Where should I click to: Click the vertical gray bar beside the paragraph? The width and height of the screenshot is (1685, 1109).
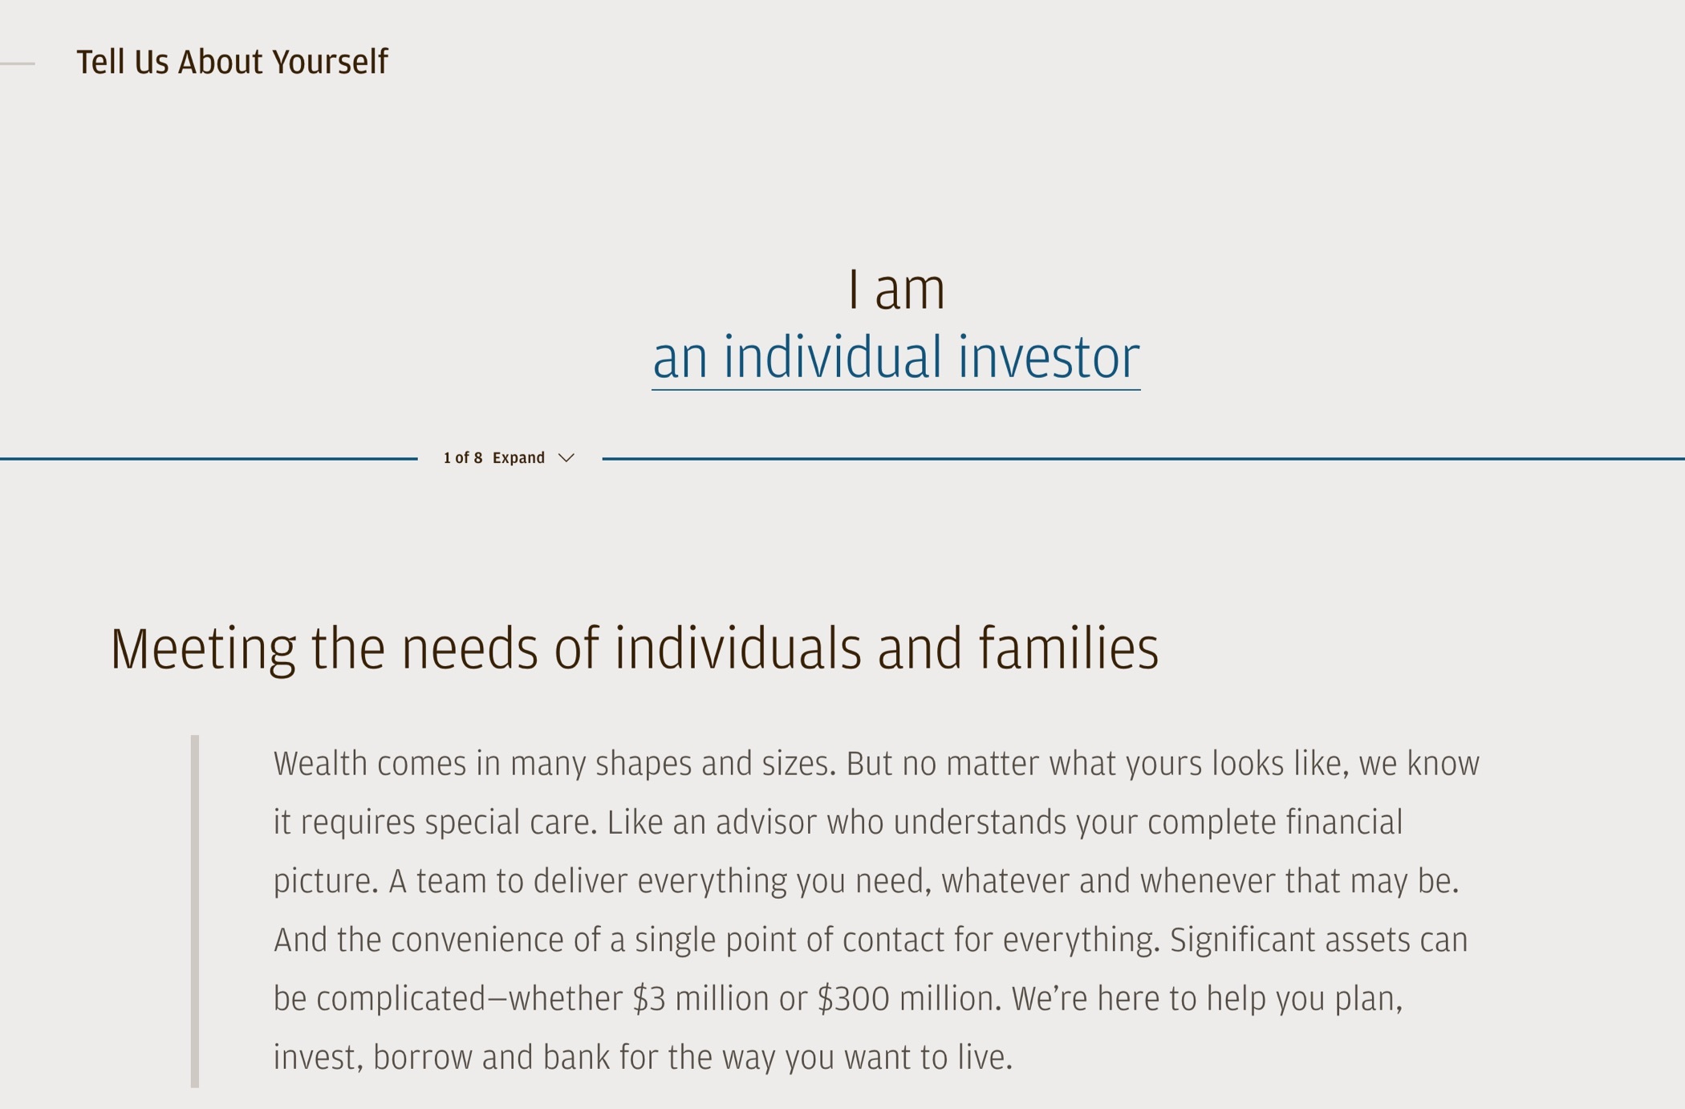[195, 910]
